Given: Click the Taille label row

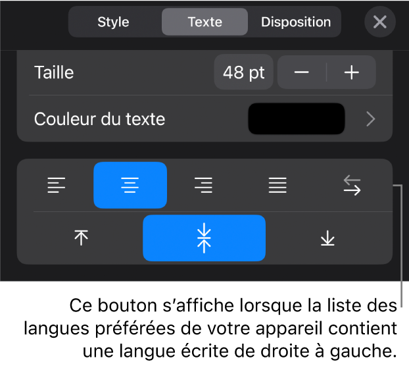Looking at the screenshot, I should (204, 72).
